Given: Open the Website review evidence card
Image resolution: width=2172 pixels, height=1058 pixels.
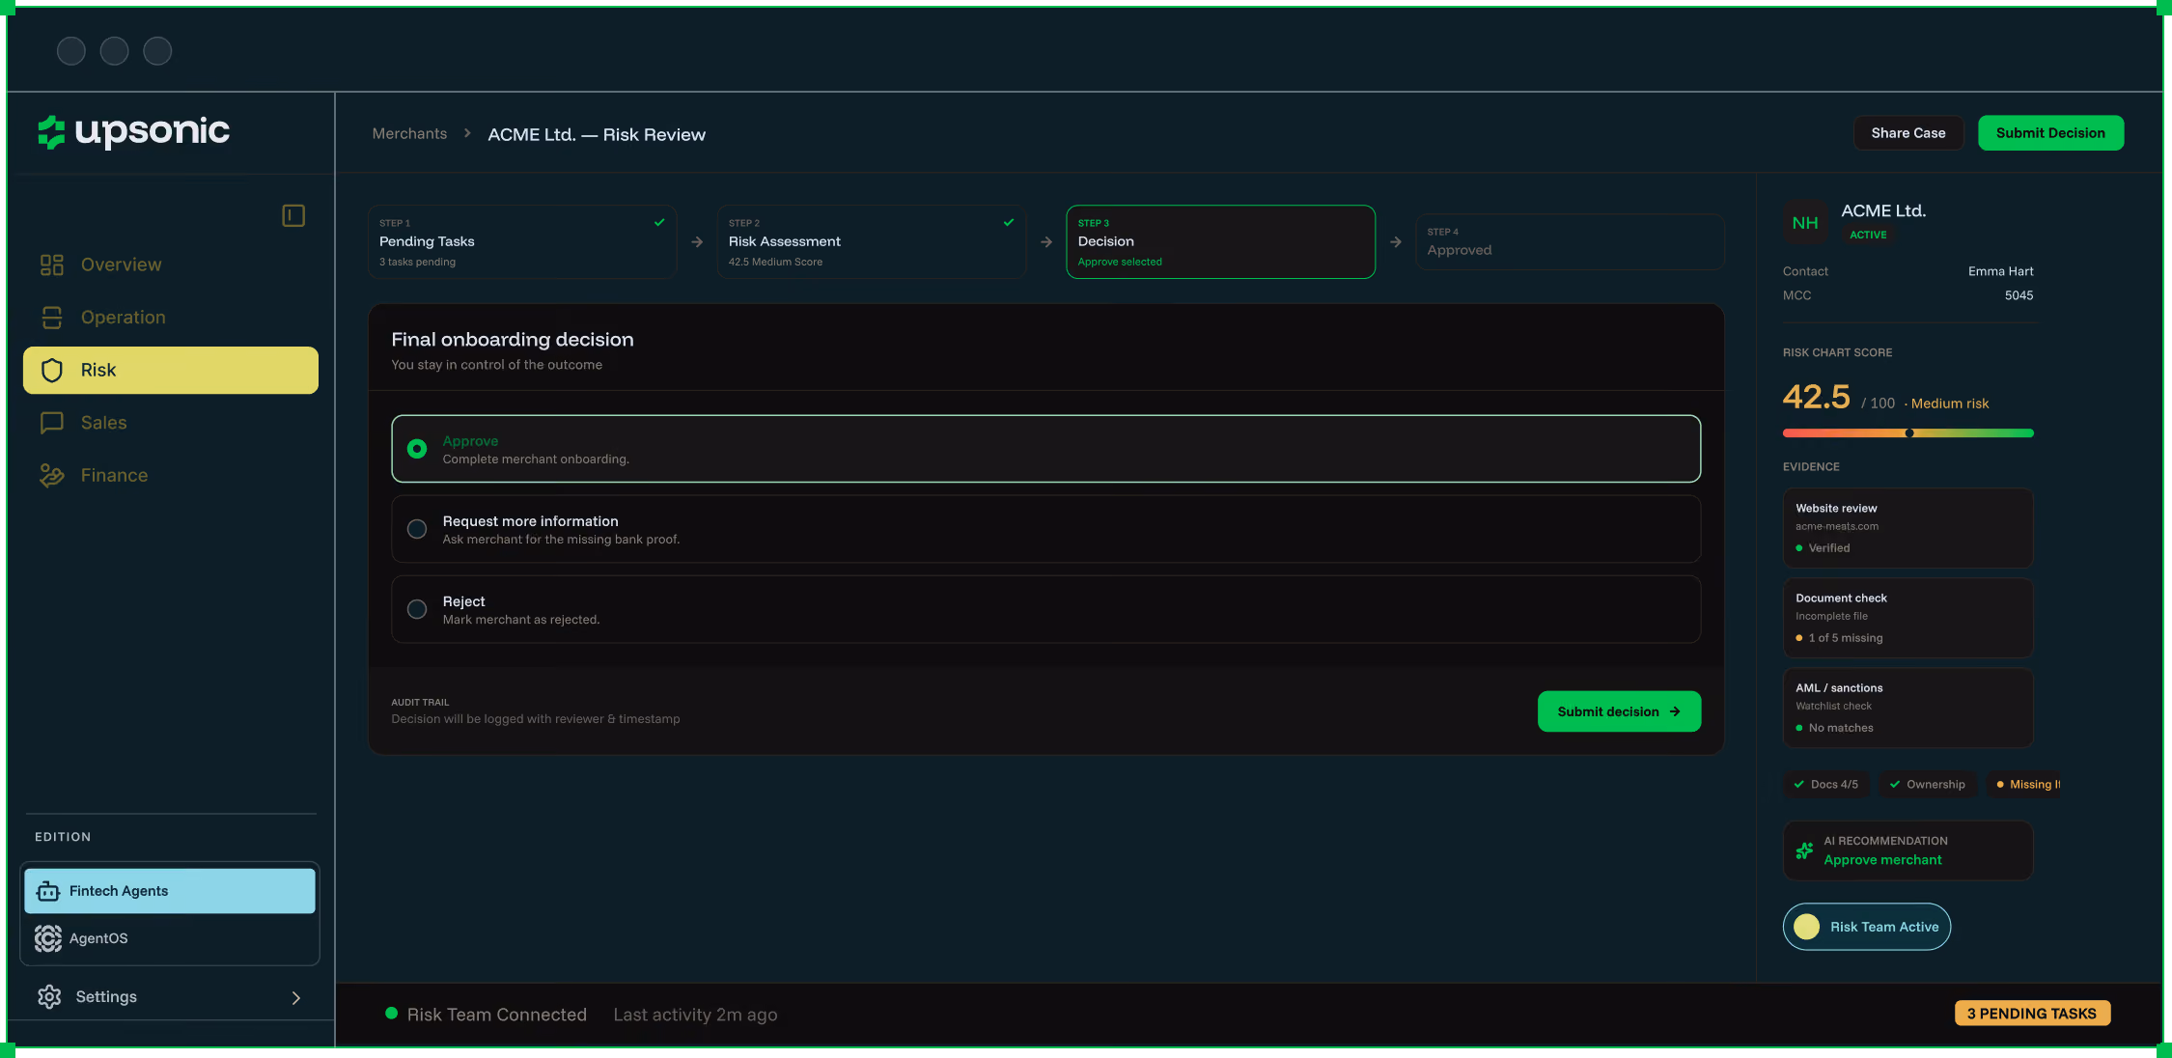Looking at the screenshot, I should (x=1908, y=528).
